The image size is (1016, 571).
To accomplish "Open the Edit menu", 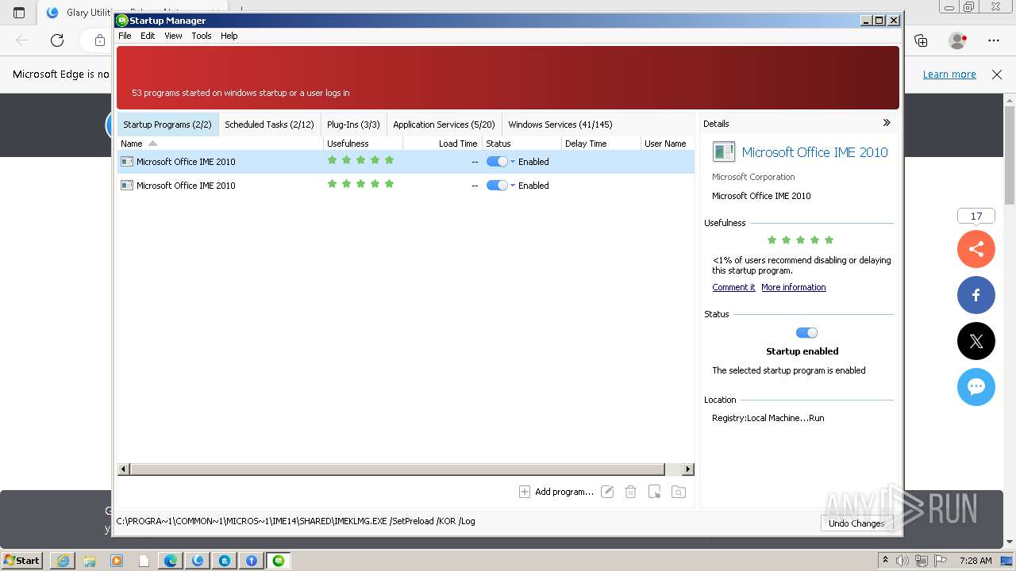I will [148, 36].
